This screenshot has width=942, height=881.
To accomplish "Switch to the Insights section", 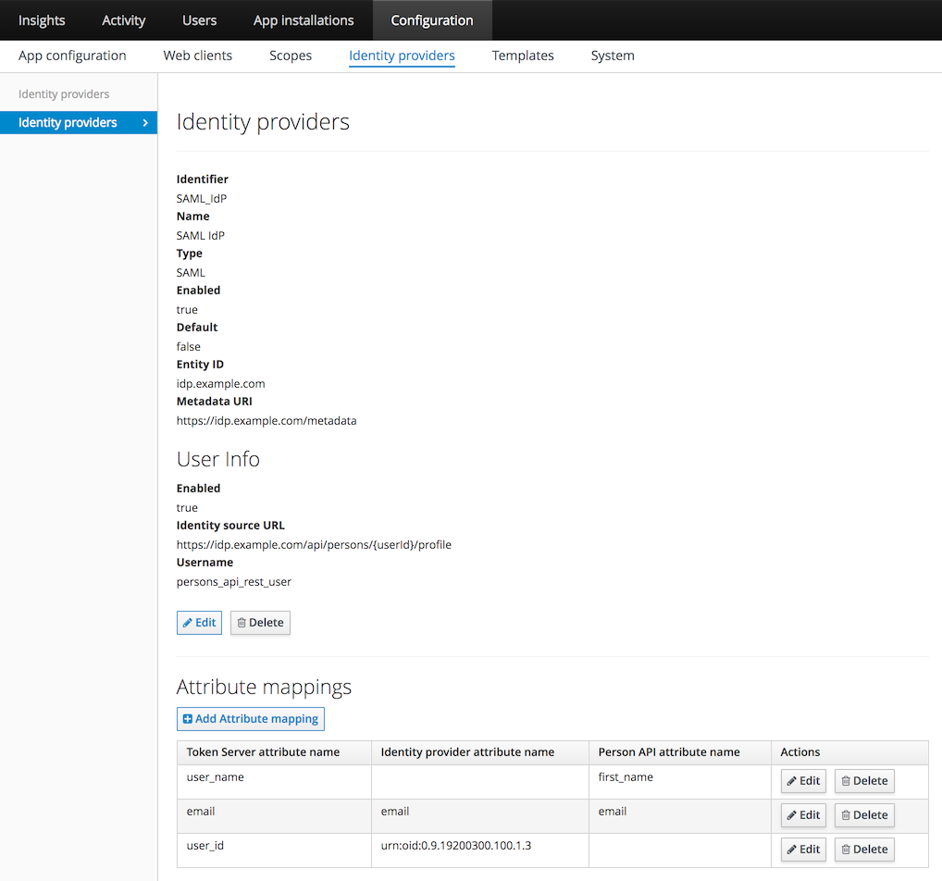I will (x=42, y=19).
